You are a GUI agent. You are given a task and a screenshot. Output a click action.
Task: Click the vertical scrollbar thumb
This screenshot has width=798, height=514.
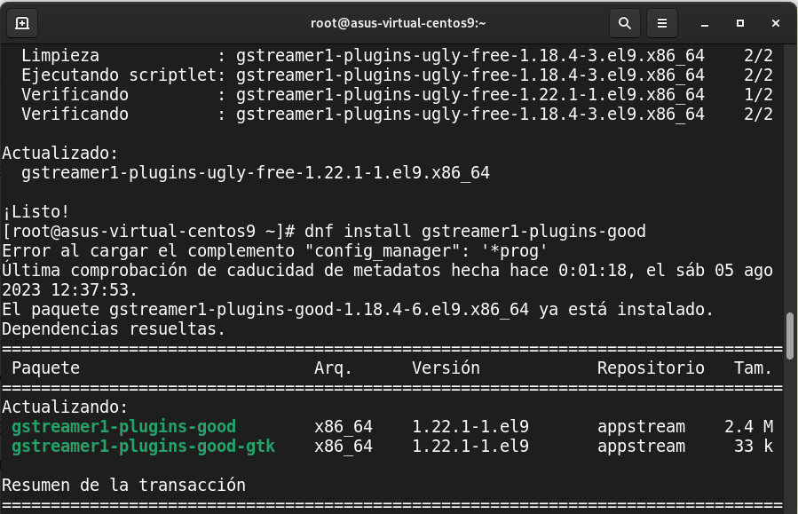789,333
